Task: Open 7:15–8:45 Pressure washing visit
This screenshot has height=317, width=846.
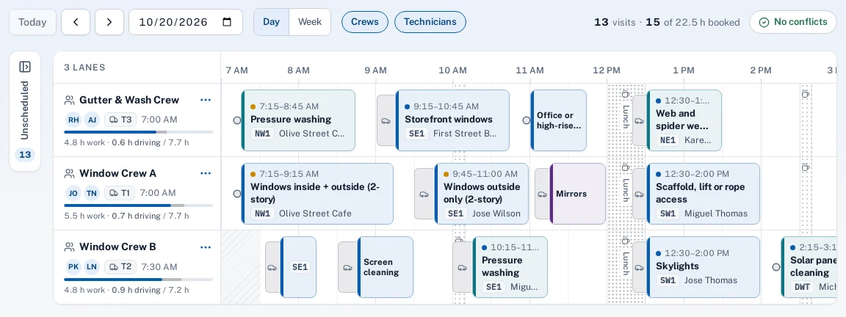Action: tap(298, 120)
